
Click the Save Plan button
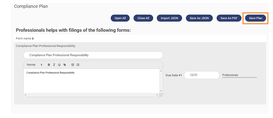255,18
